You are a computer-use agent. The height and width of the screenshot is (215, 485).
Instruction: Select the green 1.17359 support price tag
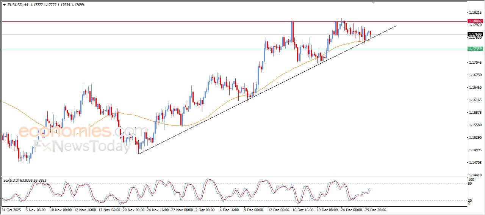point(475,49)
